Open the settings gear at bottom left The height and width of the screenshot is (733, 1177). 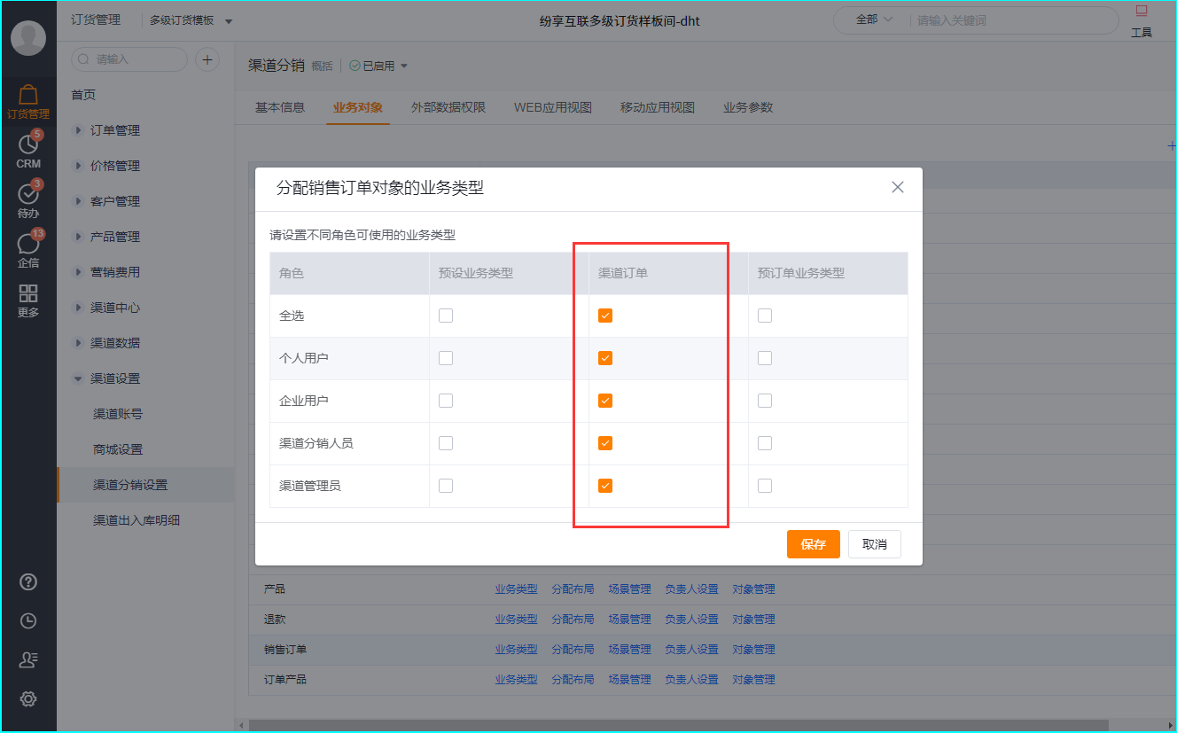click(x=28, y=698)
